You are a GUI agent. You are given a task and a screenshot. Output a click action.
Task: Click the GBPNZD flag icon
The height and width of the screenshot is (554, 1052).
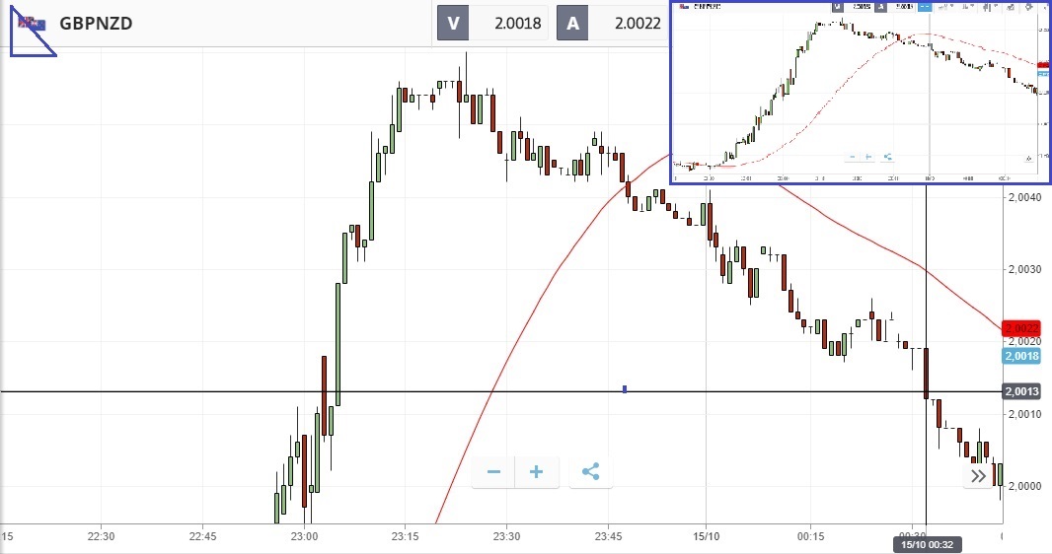[x=32, y=24]
